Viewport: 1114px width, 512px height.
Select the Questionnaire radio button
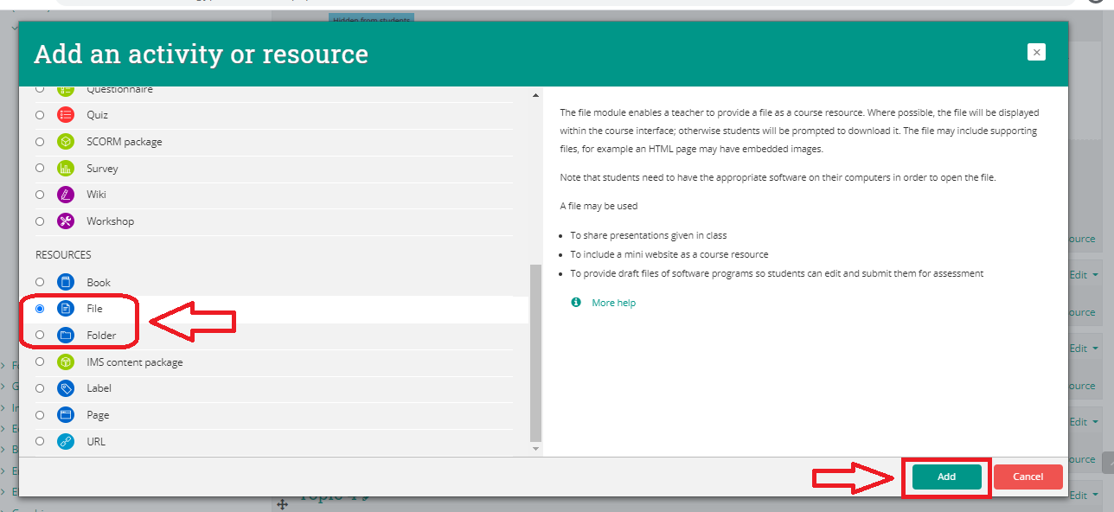point(40,89)
